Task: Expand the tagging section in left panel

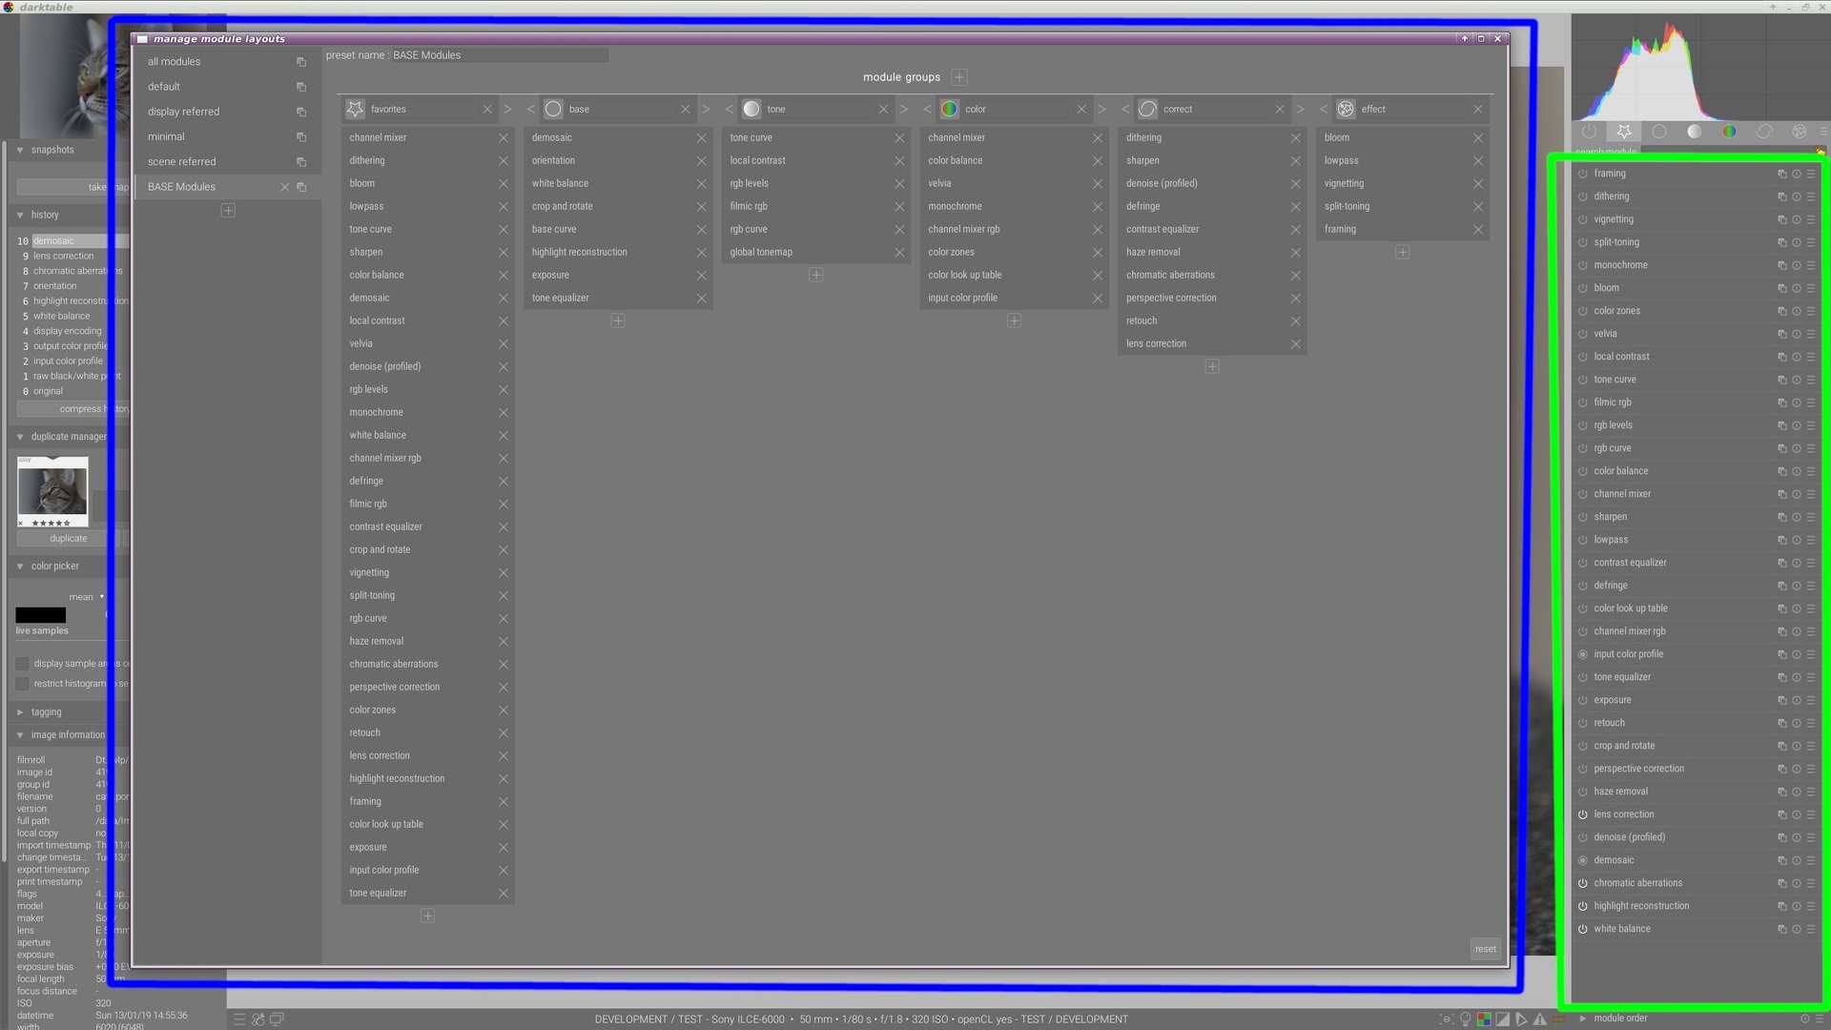Action: pyautogui.click(x=19, y=711)
